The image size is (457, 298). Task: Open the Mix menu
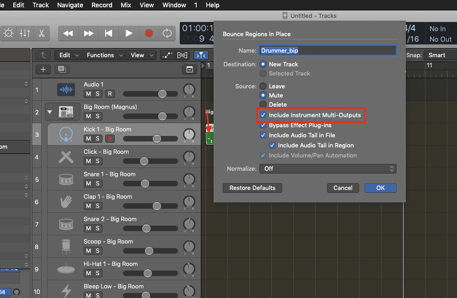(x=126, y=5)
